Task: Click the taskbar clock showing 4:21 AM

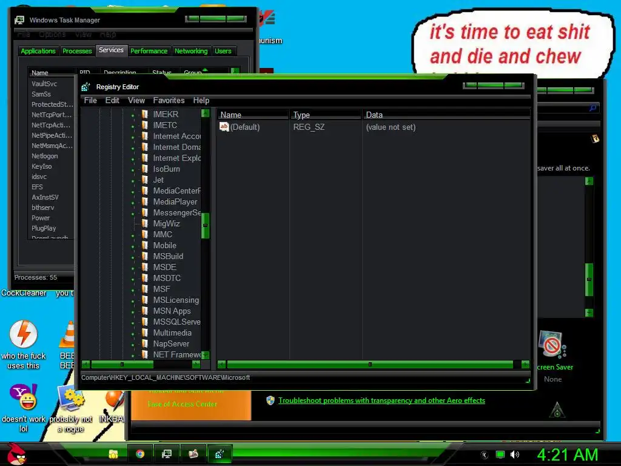Action: (x=568, y=454)
